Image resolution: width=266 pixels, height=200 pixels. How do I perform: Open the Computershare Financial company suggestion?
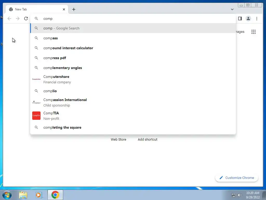point(133,79)
